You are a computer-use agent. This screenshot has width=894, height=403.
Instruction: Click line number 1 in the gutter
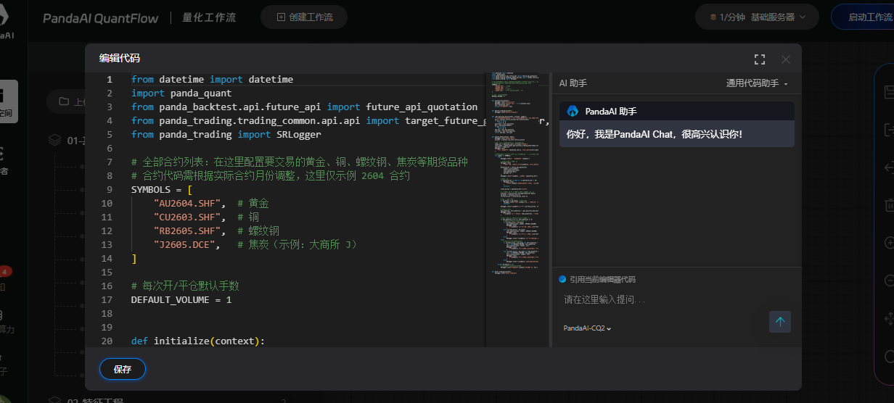(109, 80)
